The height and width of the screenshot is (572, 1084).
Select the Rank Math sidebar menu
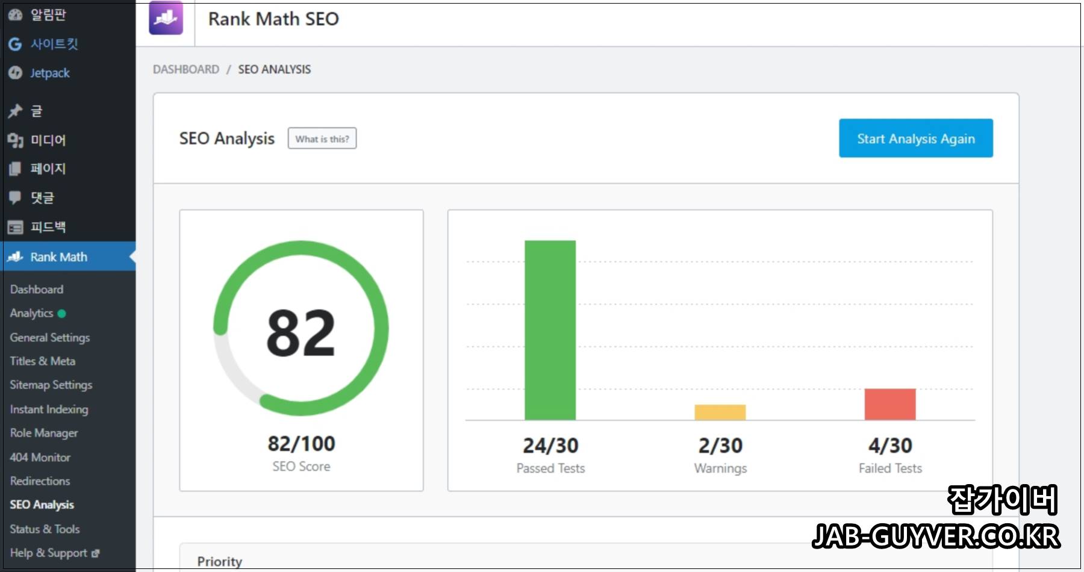(x=68, y=256)
